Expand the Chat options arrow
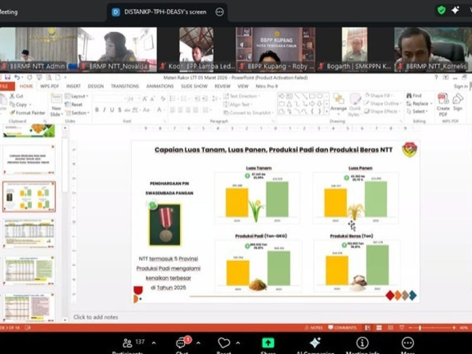 point(198,343)
